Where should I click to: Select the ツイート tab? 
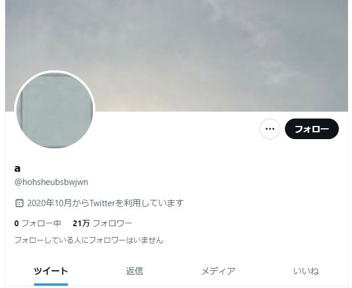point(51,271)
